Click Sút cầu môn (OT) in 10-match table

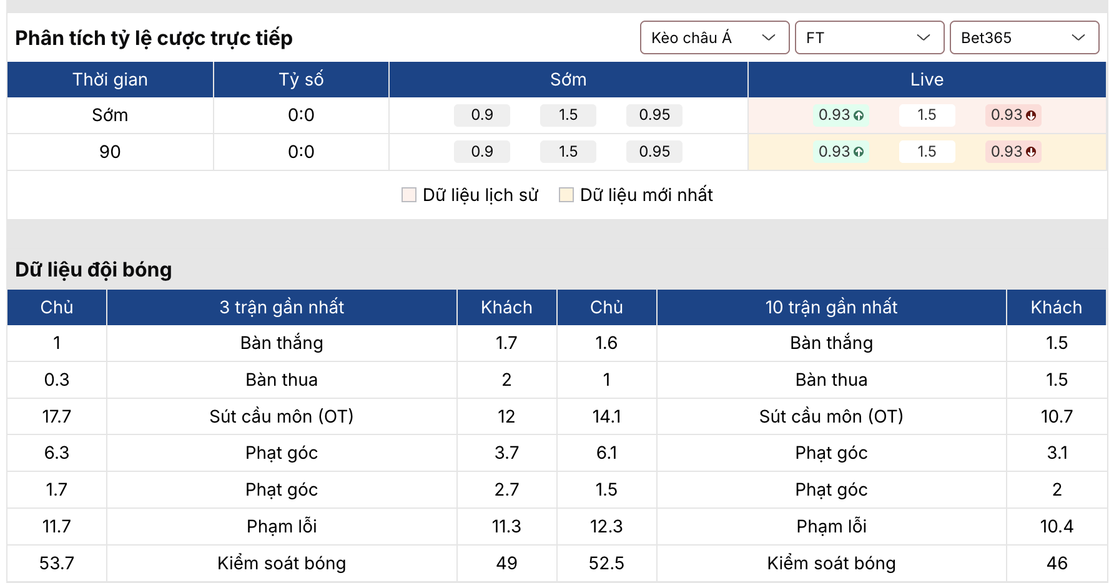831,416
